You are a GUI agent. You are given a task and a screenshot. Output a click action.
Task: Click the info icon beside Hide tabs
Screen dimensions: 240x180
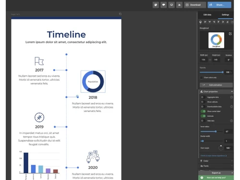click(x=231, y=121)
